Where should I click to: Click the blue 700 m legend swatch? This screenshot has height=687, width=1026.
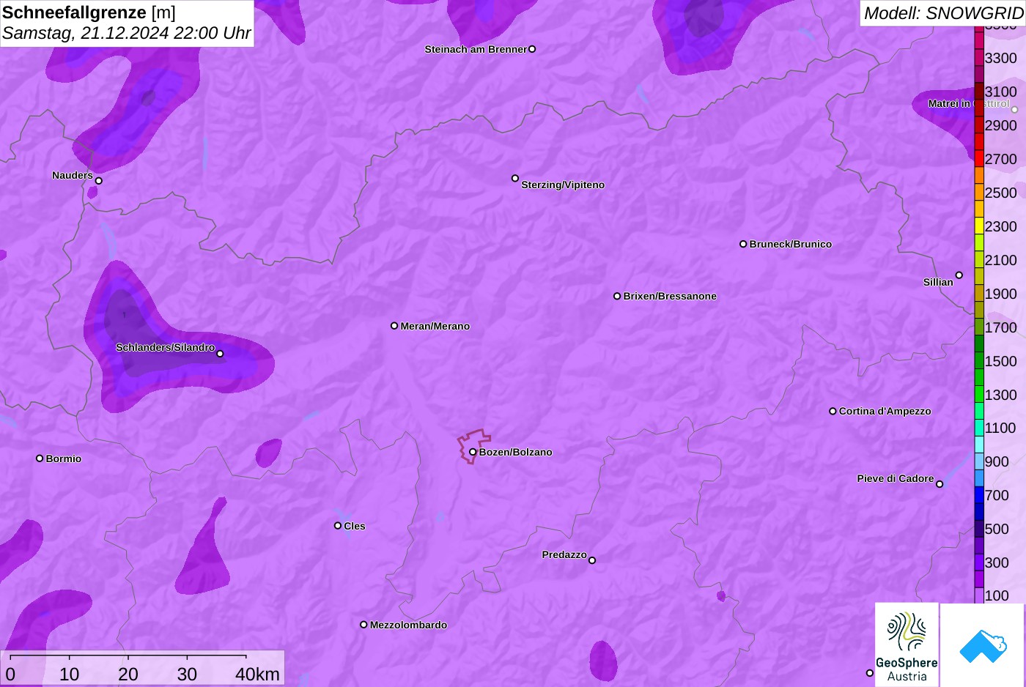(x=979, y=495)
